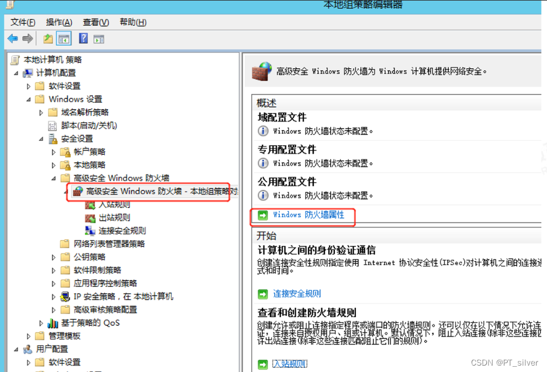Click the 出站规则 rule icon
547x372 pixels.
(x=90, y=218)
